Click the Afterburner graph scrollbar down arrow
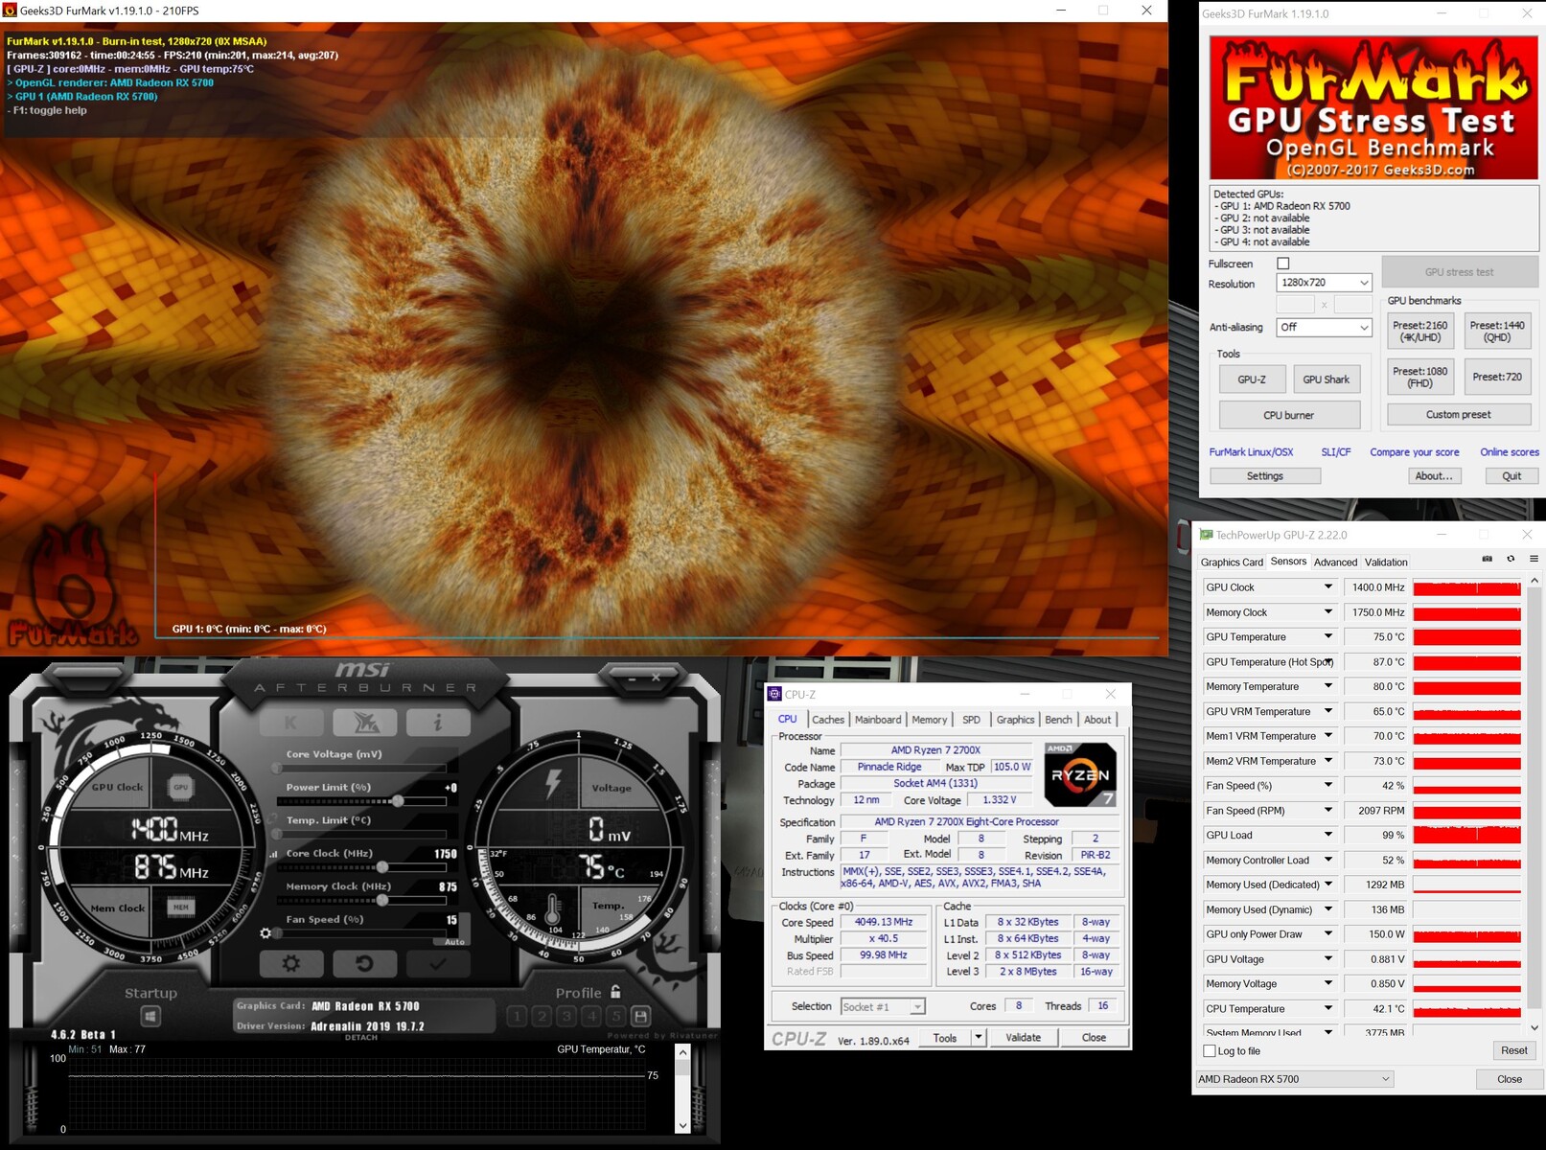The height and width of the screenshot is (1150, 1546). tap(682, 1125)
